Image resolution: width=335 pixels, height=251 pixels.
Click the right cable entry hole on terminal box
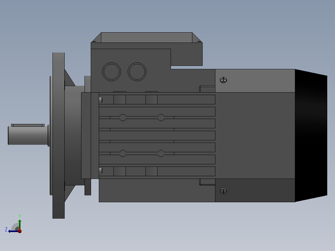coord(137,71)
